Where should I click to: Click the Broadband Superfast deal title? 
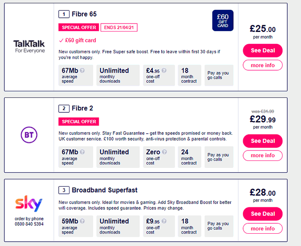[104, 190]
